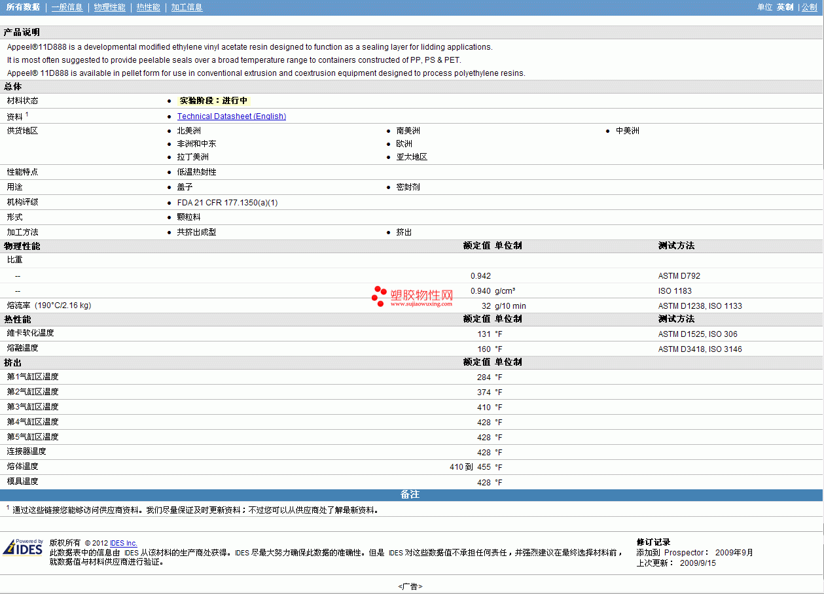Click the 连接器温度 row label
Viewport: 824px width, 594px height.
(27, 451)
